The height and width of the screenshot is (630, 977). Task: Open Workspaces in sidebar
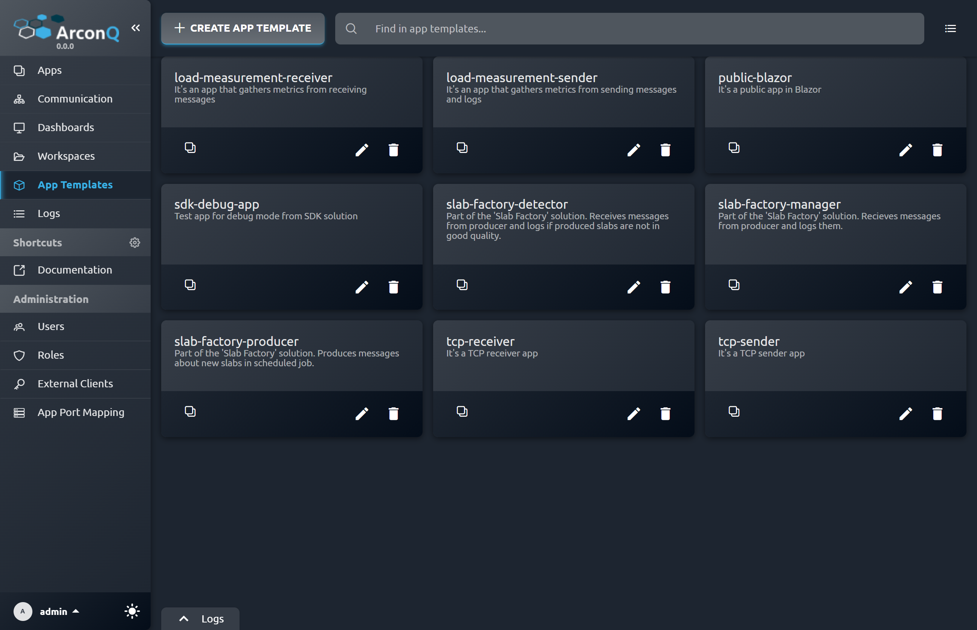pyautogui.click(x=66, y=156)
